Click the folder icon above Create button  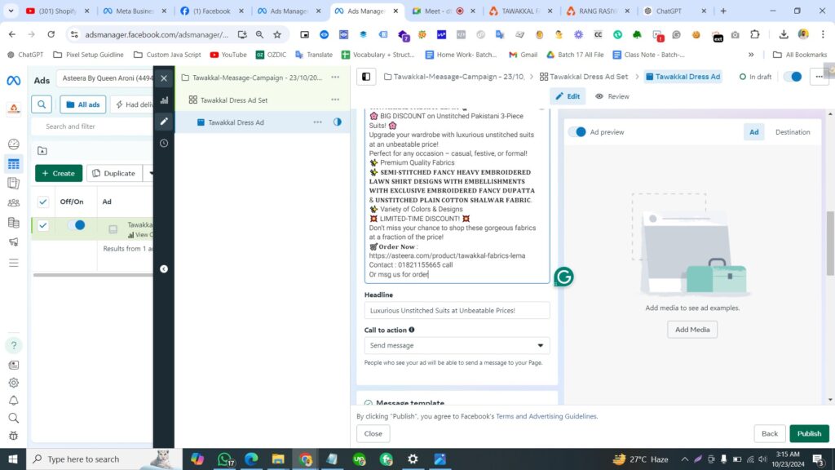[x=42, y=151]
